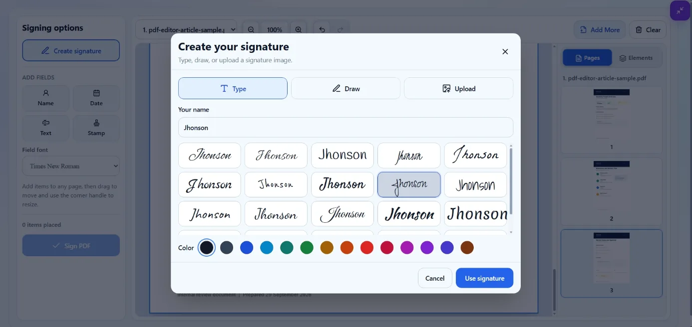Switch to the Pages tab
This screenshot has width=692, height=327.
click(x=587, y=58)
